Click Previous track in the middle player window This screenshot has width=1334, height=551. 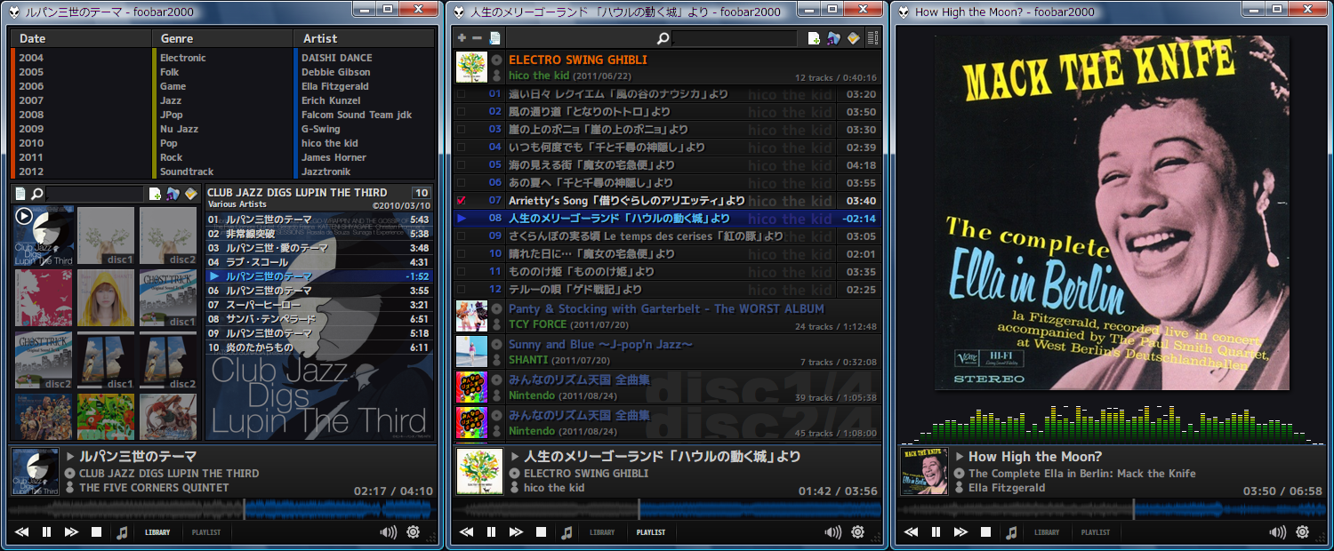pos(467,532)
